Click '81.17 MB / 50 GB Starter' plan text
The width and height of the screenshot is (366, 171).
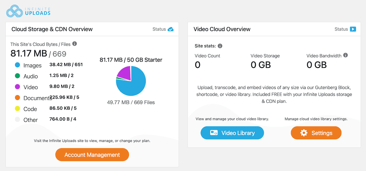click(x=131, y=60)
